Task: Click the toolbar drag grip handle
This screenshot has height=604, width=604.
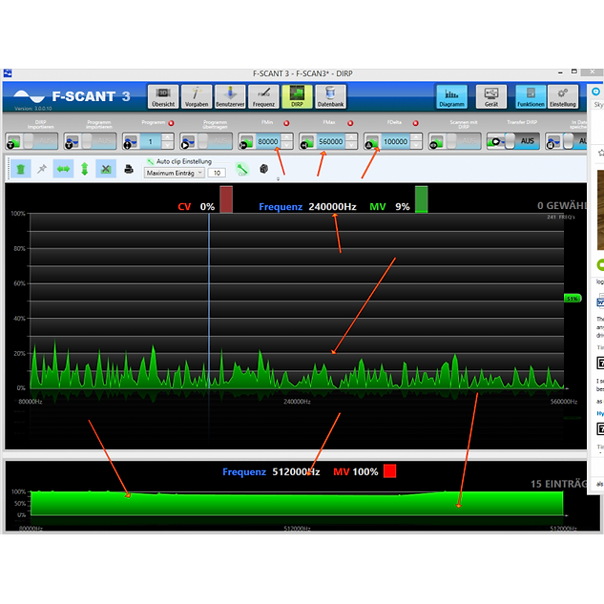Action: point(8,169)
